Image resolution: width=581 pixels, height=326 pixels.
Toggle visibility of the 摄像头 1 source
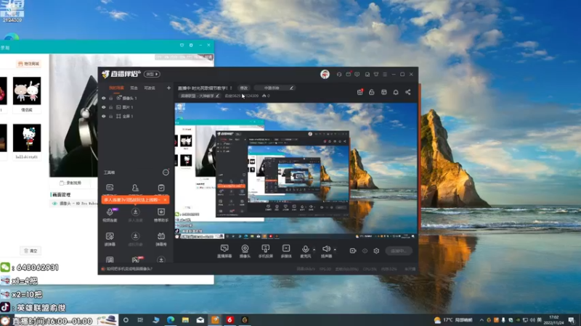tap(104, 99)
